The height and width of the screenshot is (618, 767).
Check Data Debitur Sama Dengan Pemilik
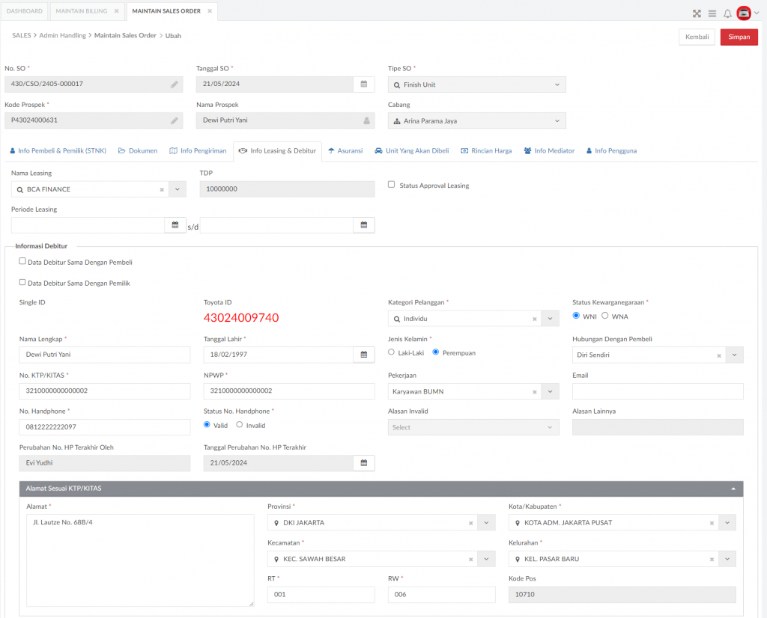tap(22, 282)
